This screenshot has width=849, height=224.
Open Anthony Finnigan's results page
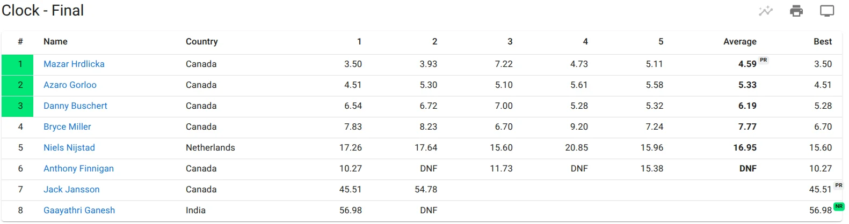(78, 168)
